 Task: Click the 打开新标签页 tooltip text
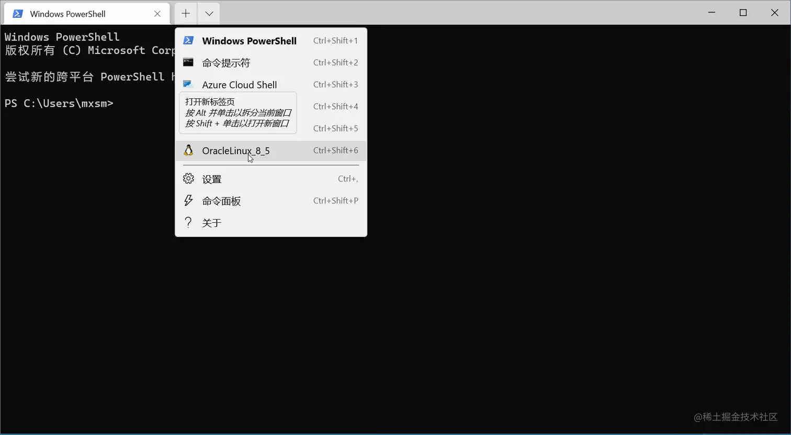210,101
